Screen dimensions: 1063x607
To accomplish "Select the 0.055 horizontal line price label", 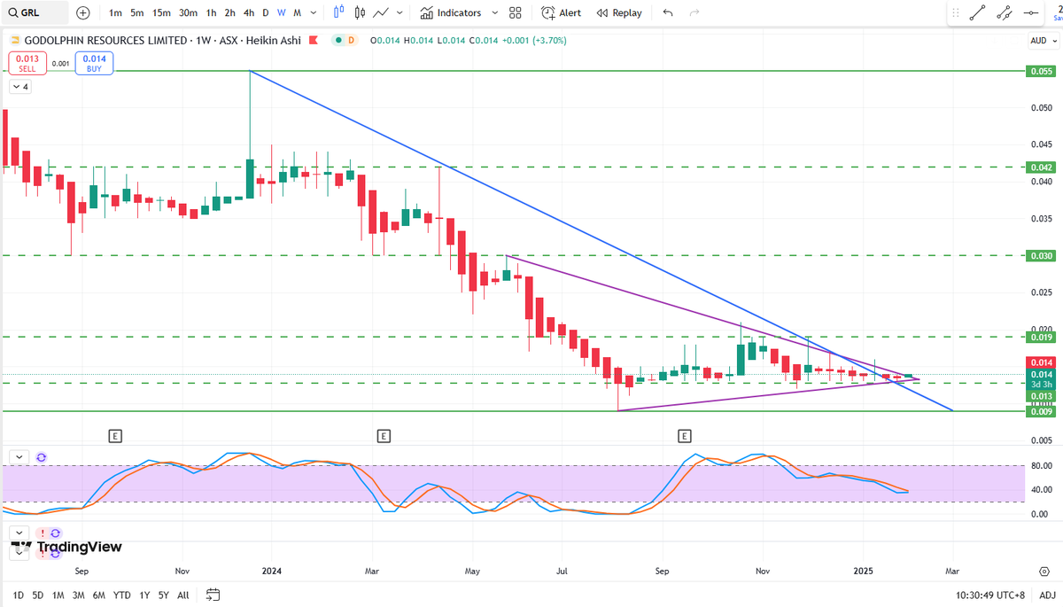I will tap(1040, 71).
